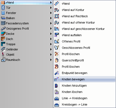The image size is (116, 108).
Task: Select Profil löschen below Geschlossenes Profil
Action: tap(84, 54)
